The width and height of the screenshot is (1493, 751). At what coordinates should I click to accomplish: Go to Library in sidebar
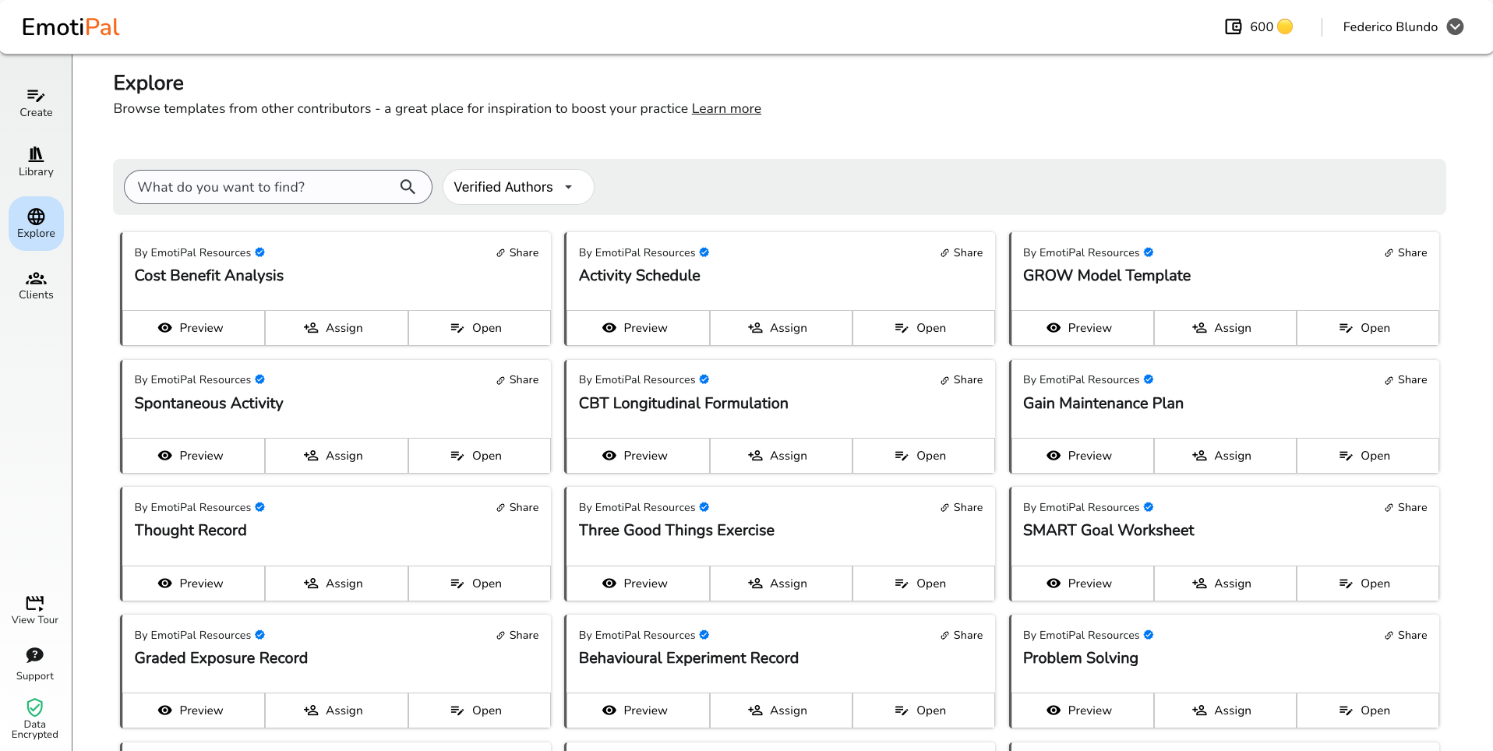pos(36,162)
